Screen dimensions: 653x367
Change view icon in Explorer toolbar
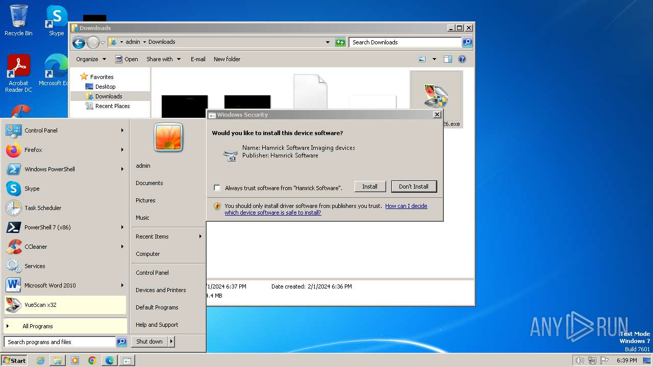pos(422,59)
